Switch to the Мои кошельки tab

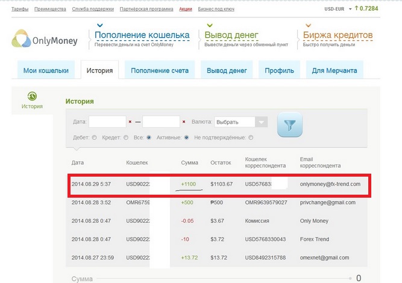[46, 70]
